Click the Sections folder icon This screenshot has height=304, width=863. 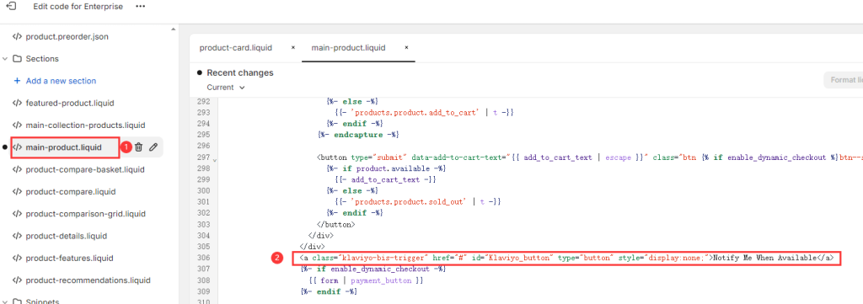(x=17, y=59)
